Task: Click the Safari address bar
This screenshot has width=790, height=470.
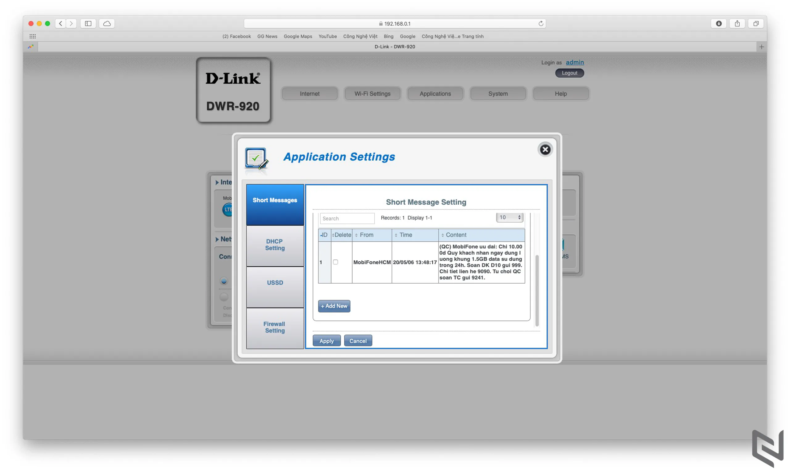Action: coord(395,23)
